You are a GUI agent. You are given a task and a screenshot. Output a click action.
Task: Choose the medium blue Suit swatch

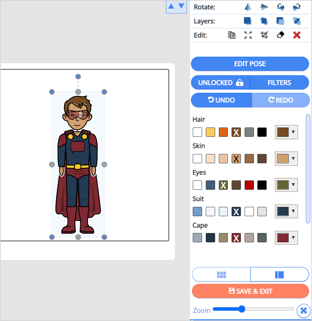click(x=197, y=211)
